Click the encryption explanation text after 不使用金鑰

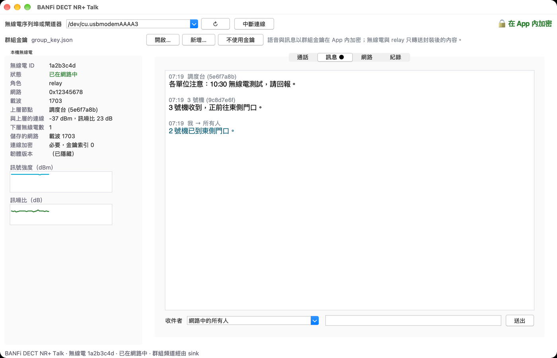pyautogui.click(x=365, y=40)
